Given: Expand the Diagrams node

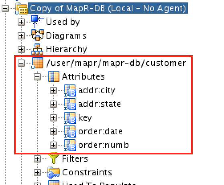Looking at the screenshot, I should pyautogui.click(x=21, y=36).
